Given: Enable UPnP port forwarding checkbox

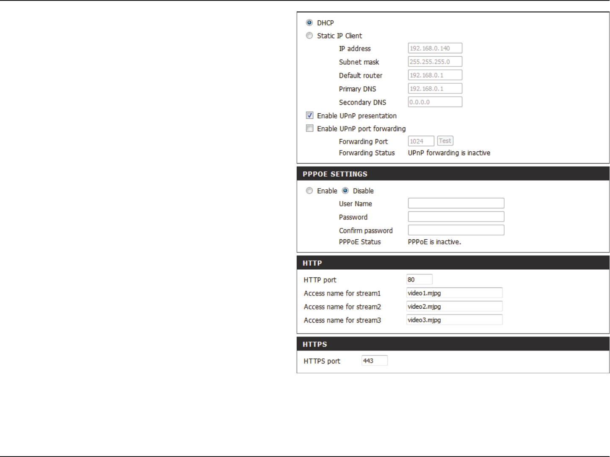Looking at the screenshot, I should (310, 129).
